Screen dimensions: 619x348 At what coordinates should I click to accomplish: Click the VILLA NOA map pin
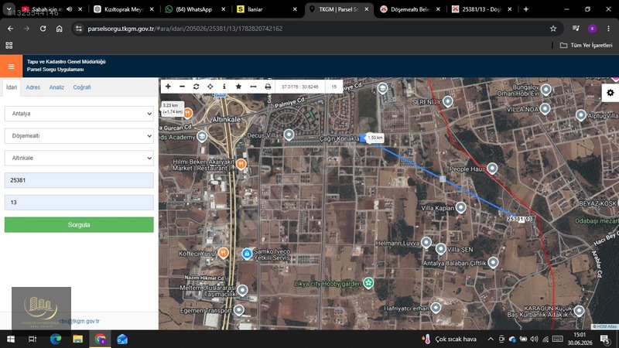click(545, 108)
